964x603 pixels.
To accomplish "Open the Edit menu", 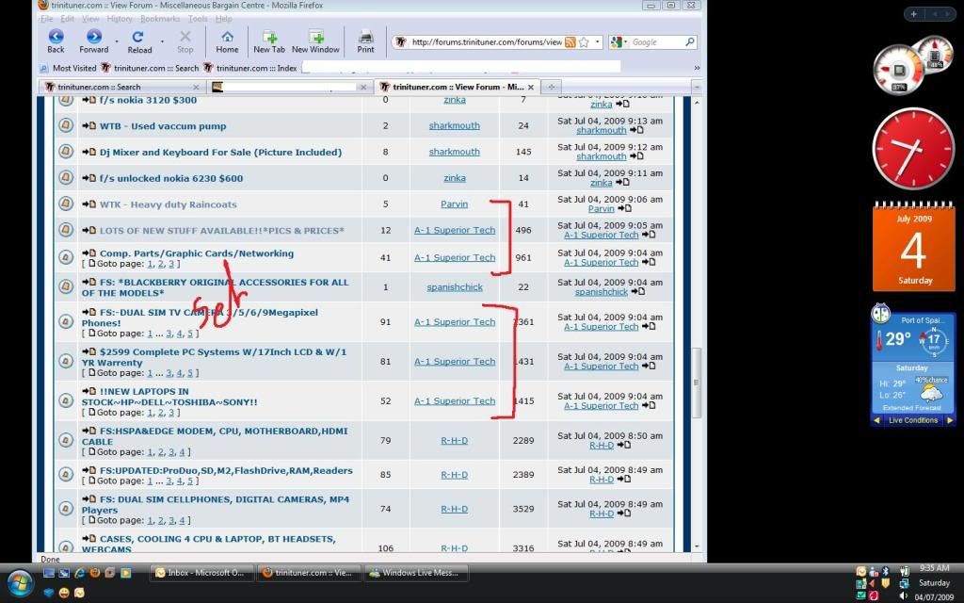I will pyautogui.click(x=68, y=19).
